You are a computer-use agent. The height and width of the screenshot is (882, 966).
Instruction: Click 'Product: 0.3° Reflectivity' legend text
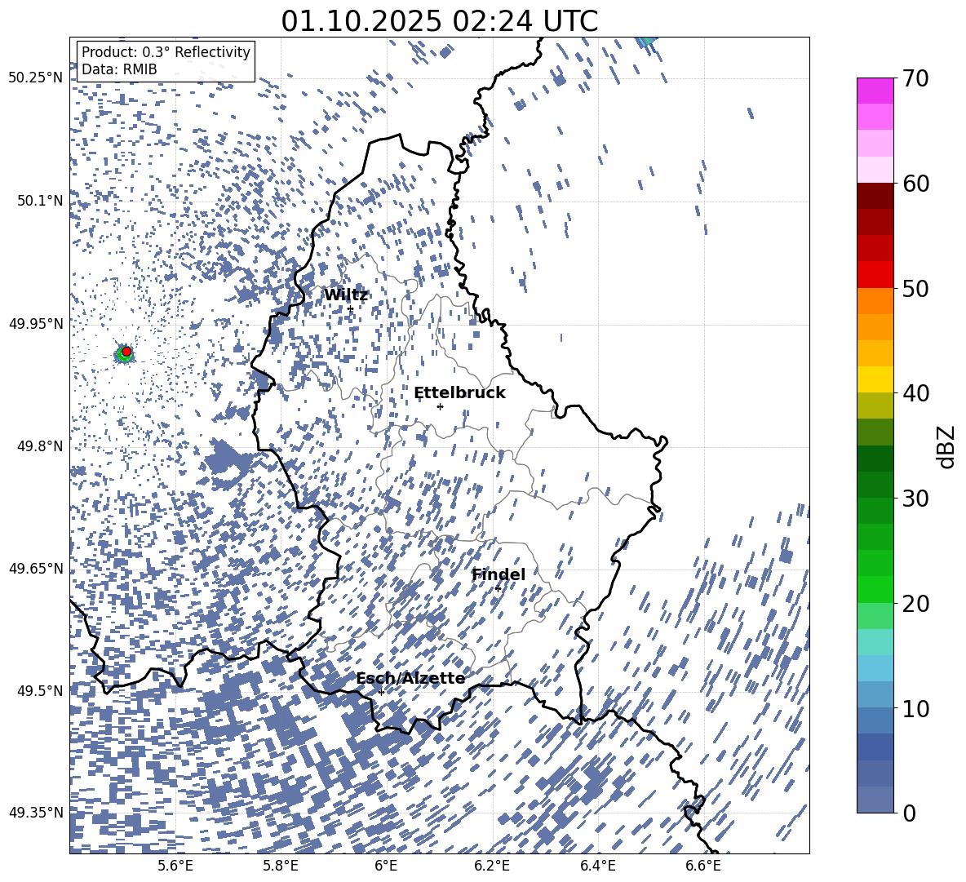click(x=166, y=51)
